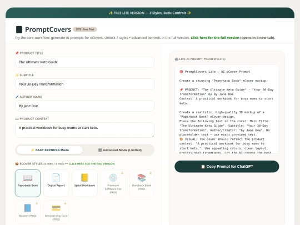Click the locked Booklet PRO card
This screenshot has width=300, height=225.
[x=28, y=212]
